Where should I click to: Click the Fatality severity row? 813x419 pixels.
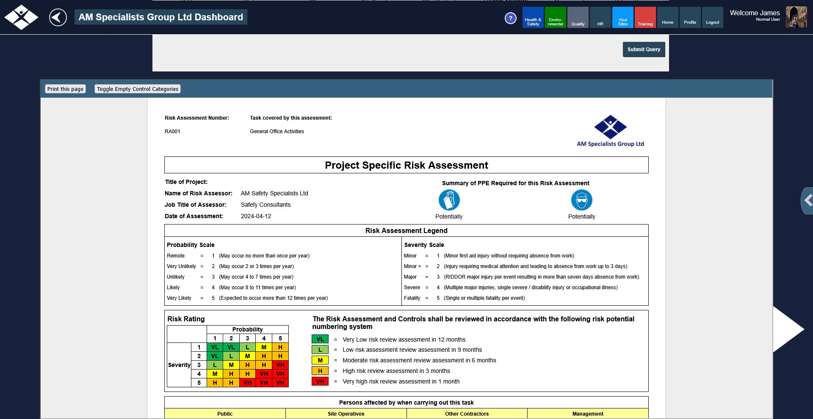[465, 298]
